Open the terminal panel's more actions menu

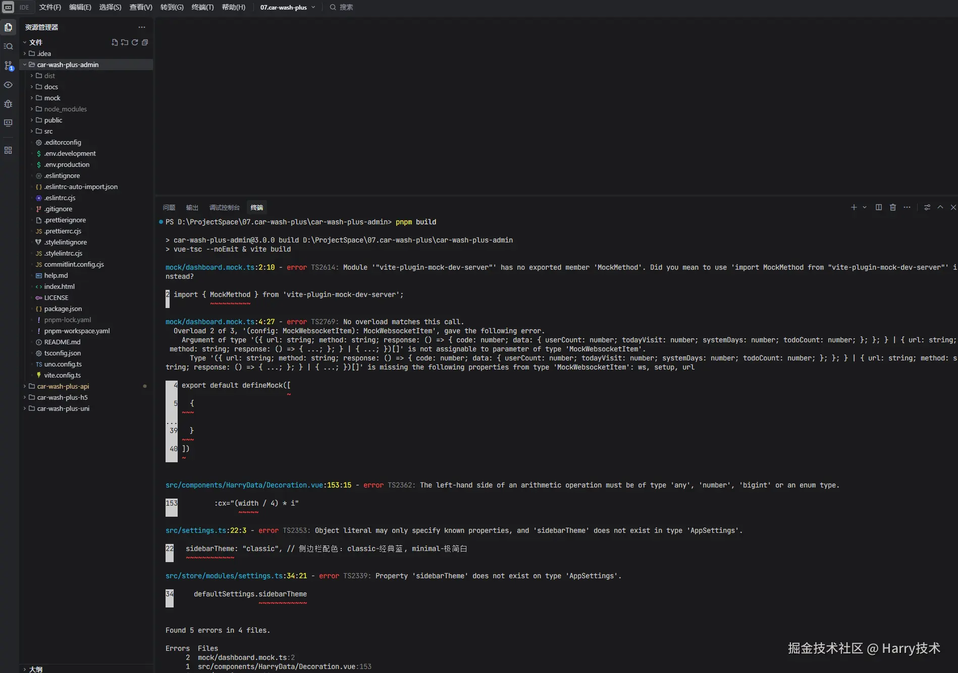point(907,207)
